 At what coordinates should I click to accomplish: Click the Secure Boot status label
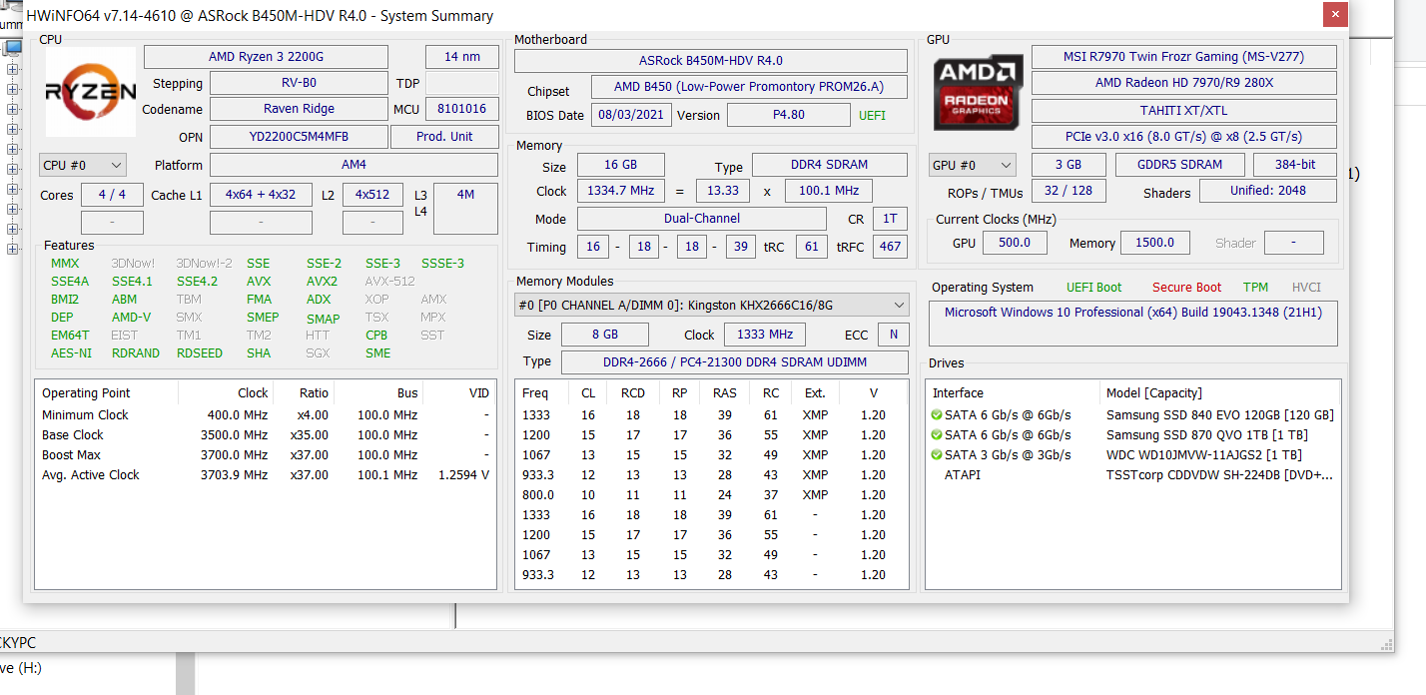click(1186, 288)
